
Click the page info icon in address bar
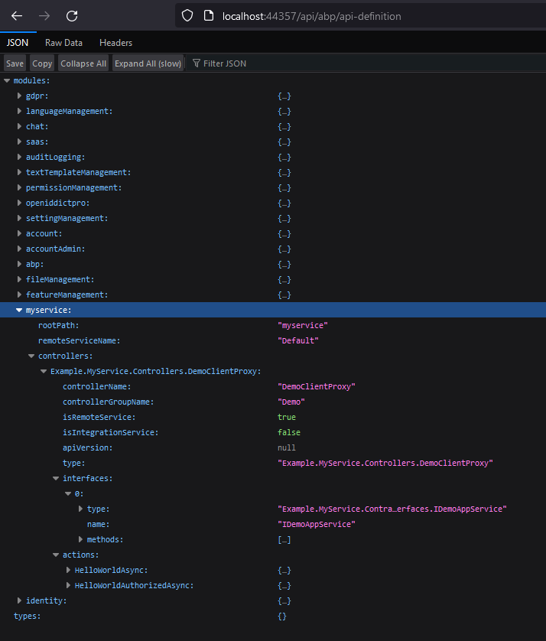pos(208,16)
